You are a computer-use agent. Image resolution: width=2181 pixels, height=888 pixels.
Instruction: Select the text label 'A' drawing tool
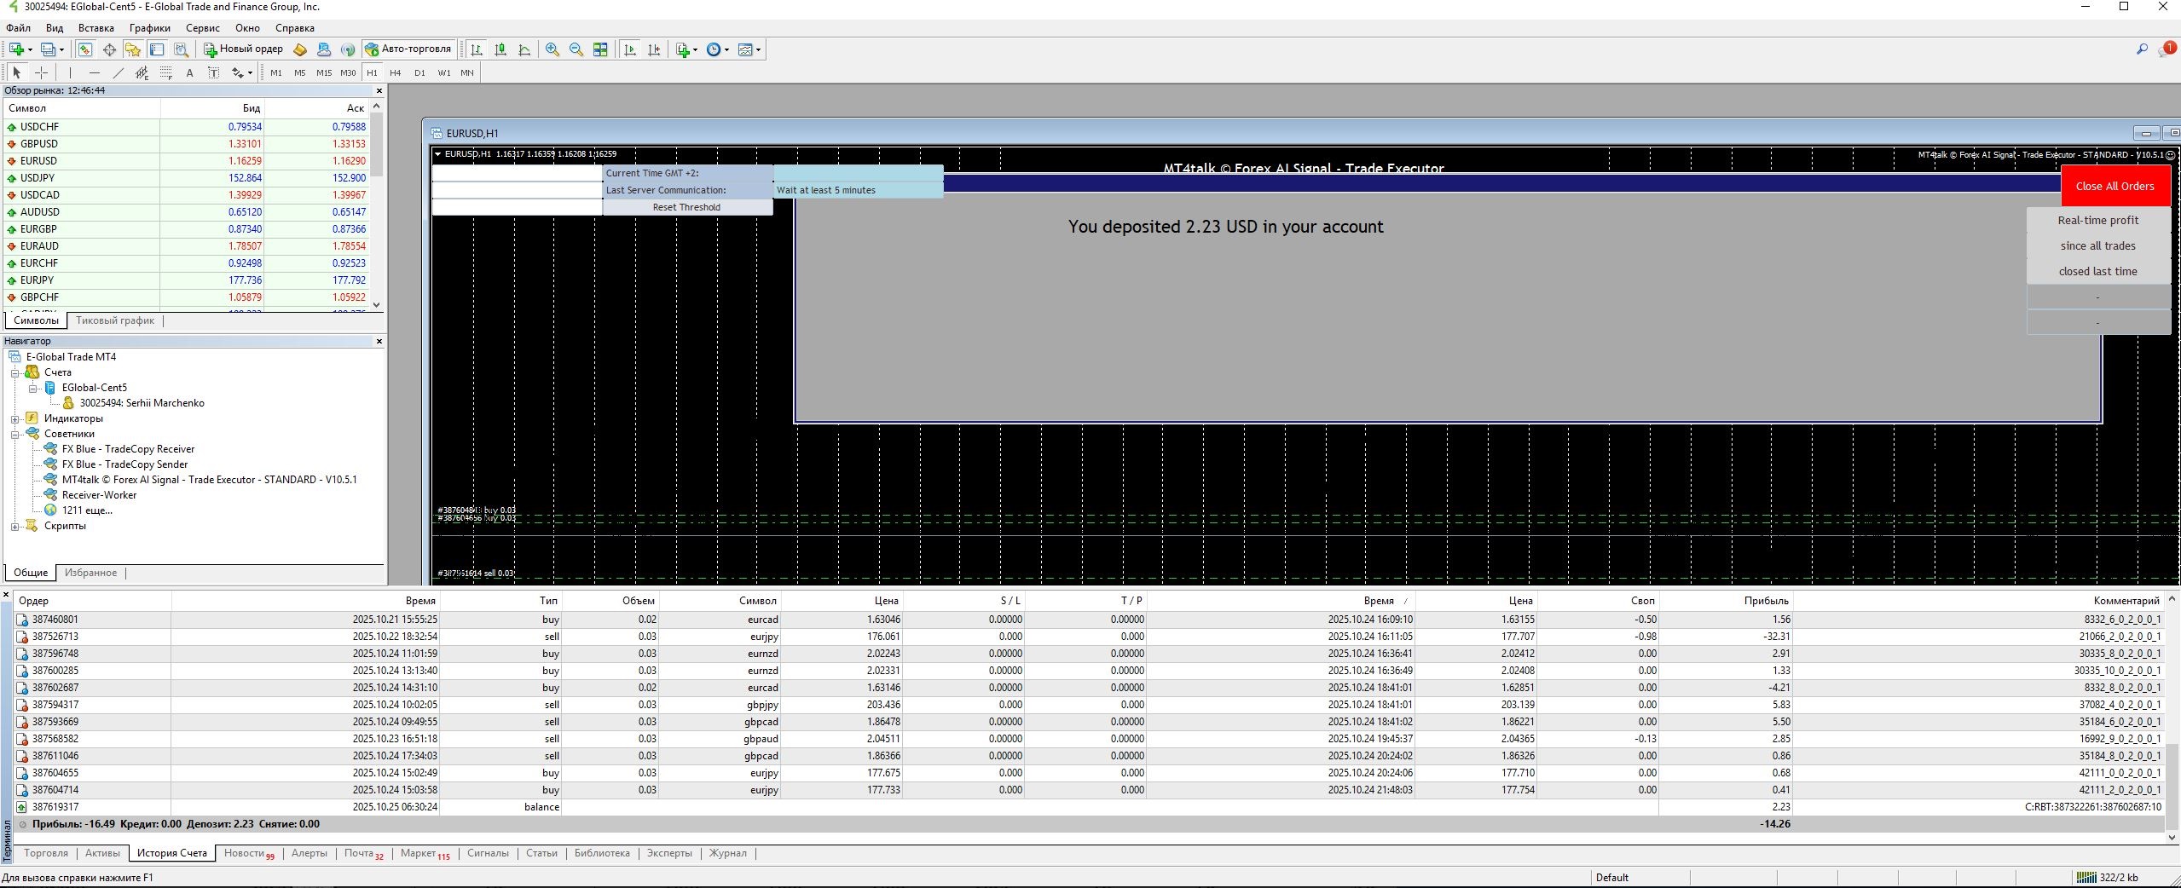[x=189, y=73]
